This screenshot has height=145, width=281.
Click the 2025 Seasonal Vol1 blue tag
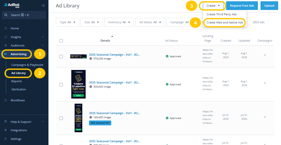click(x=100, y=123)
